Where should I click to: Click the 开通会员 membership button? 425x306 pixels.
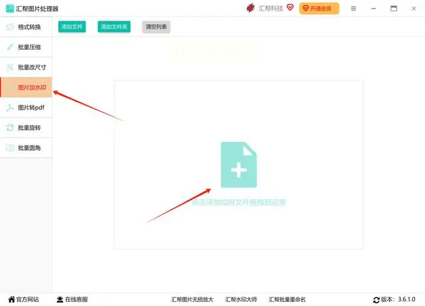click(319, 9)
